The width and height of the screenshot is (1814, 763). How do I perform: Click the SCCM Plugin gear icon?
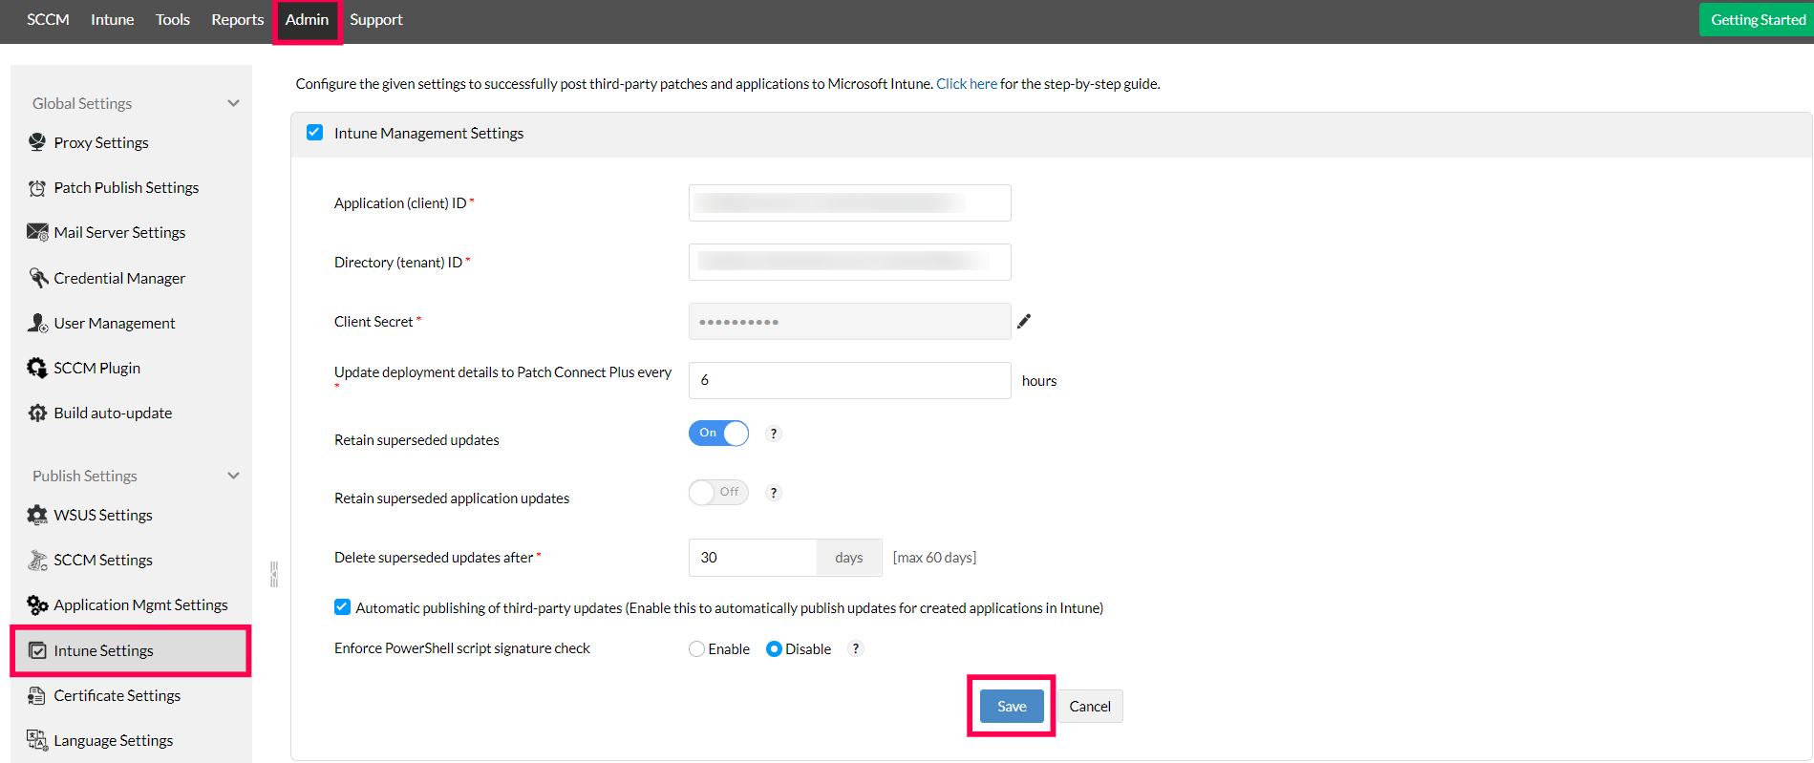(37, 368)
